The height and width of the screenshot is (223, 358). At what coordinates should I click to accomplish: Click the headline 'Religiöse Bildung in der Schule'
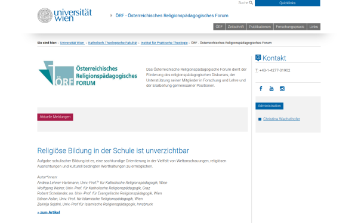tap(113, 150)
